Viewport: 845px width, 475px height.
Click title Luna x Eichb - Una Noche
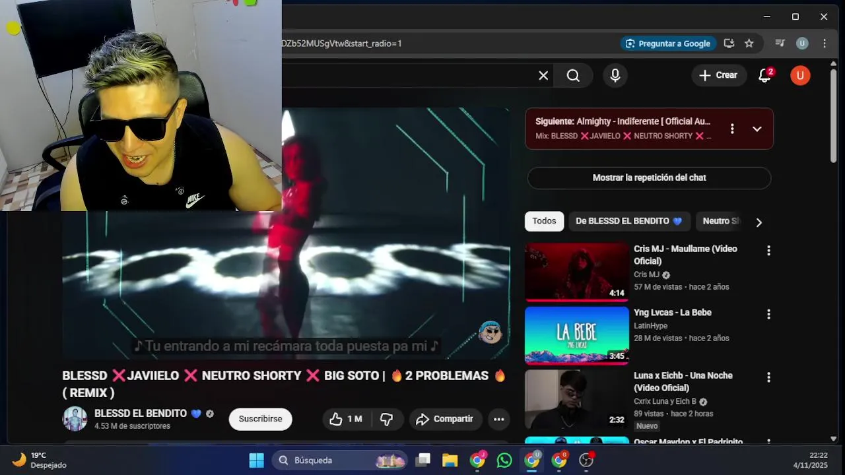coord(683,381)
